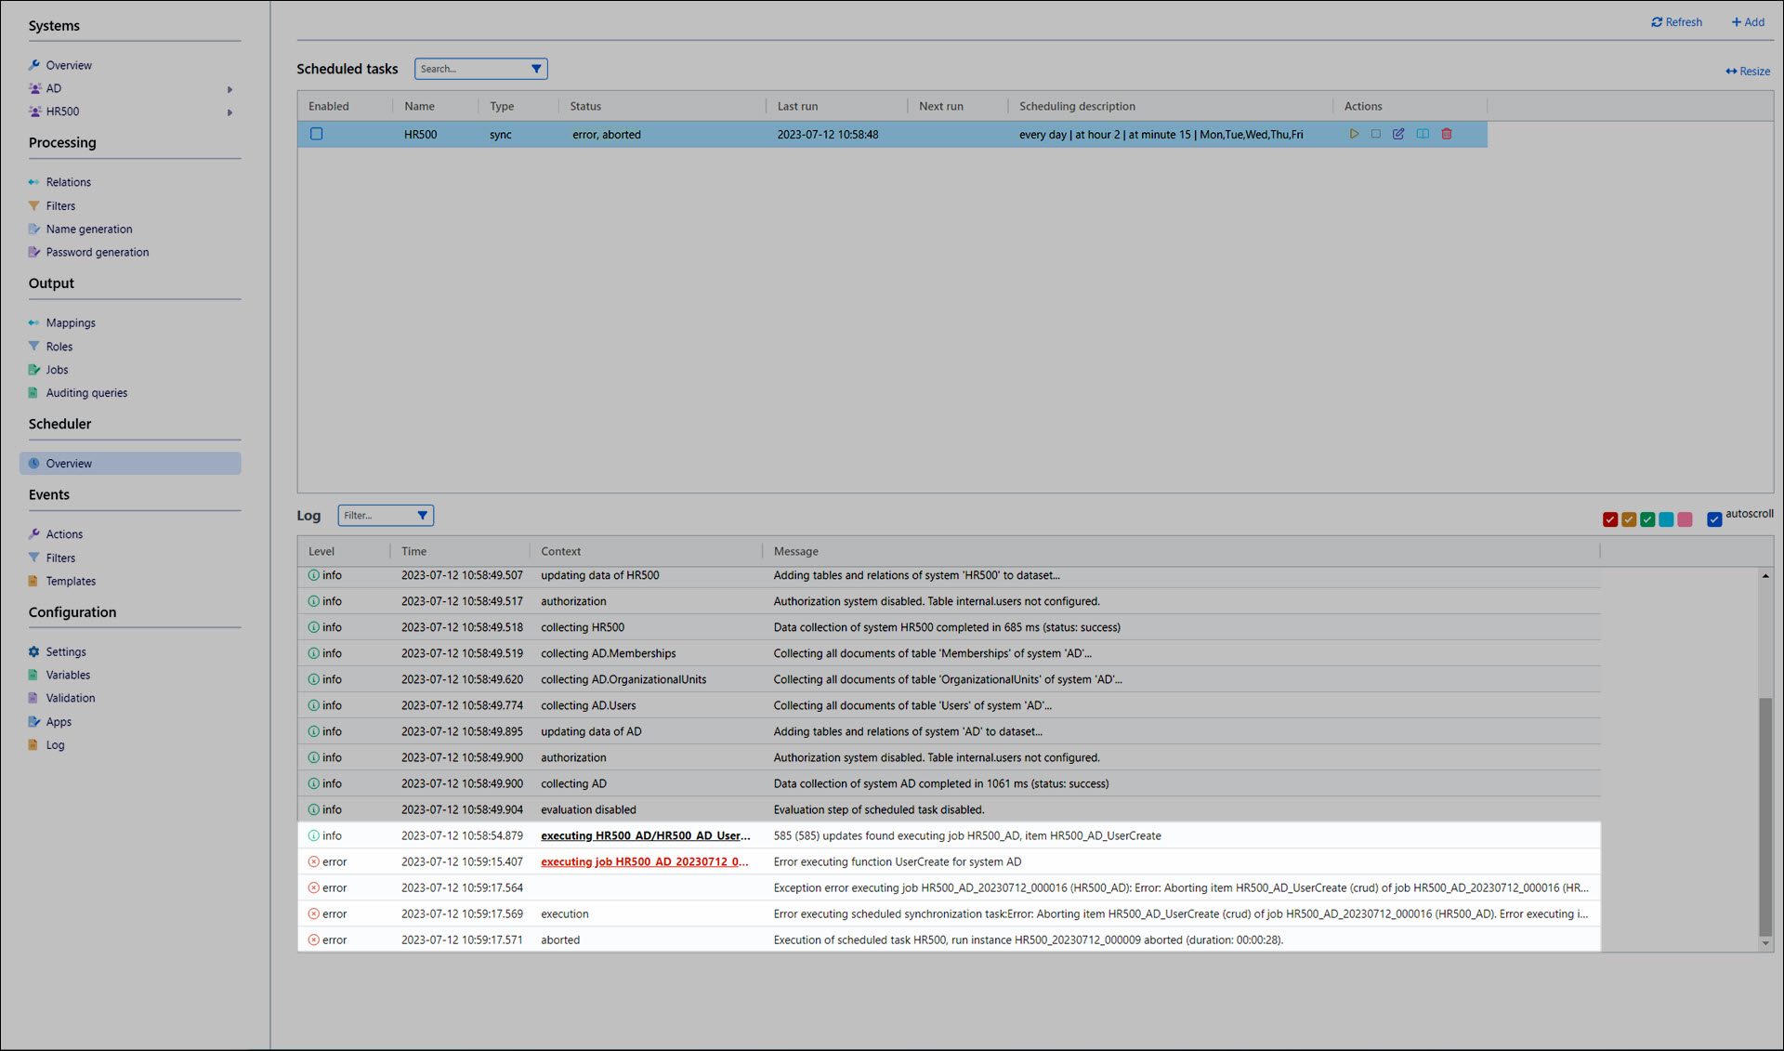Open the Log filter dropdown
The width and height of the screenshot is (1784, 1051).
pos(422,515)
